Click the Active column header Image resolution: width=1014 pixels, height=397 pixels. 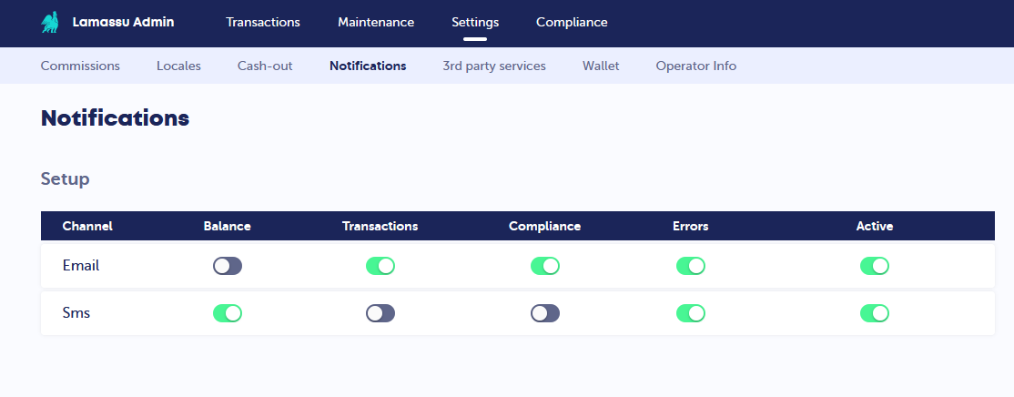875,227
